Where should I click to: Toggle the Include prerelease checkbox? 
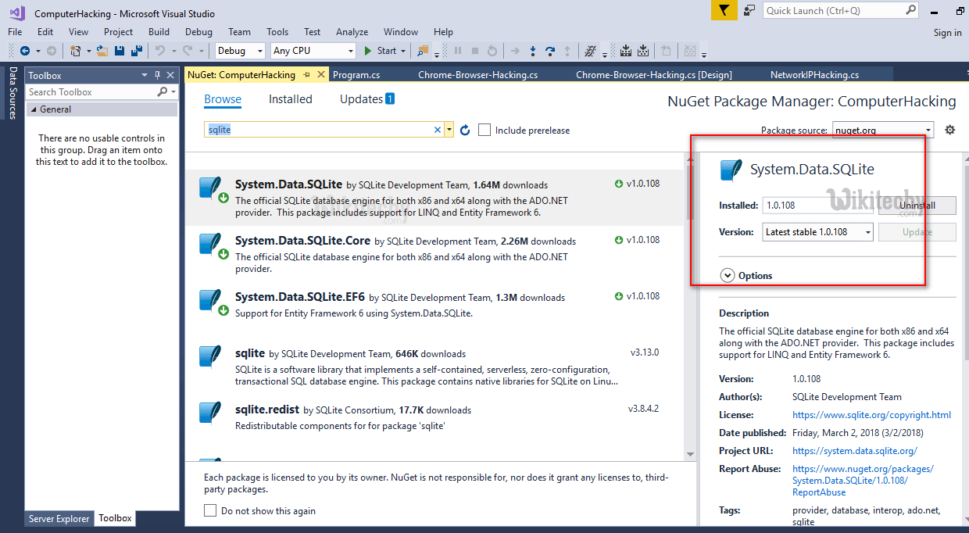pyautogui.click(x=484, y=130)
